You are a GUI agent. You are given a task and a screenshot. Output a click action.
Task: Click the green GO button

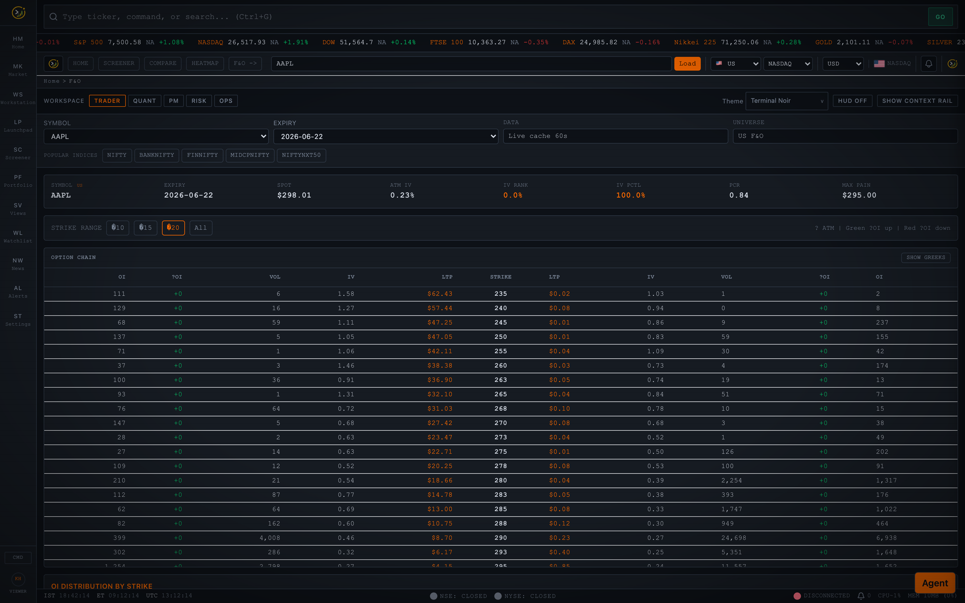pyautogui.click(x=940, y=17)
